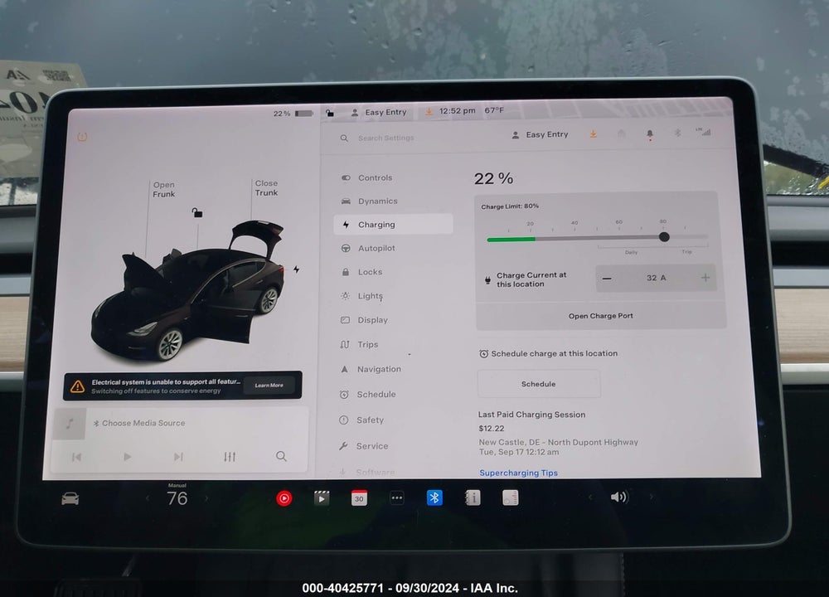Tap the lock icon in top status bar
This screenshot has width=829, height=597.
(329, 113)
